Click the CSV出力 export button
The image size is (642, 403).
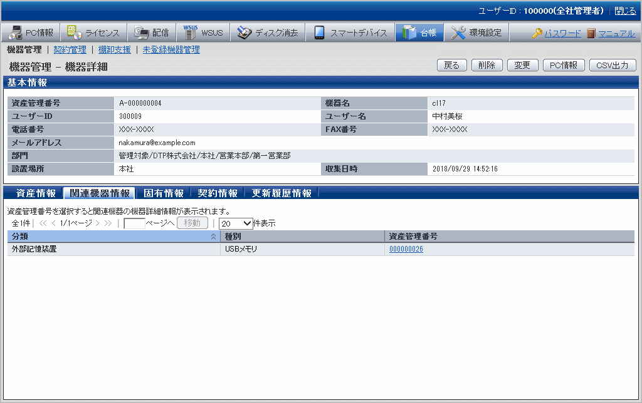[613, 66]
